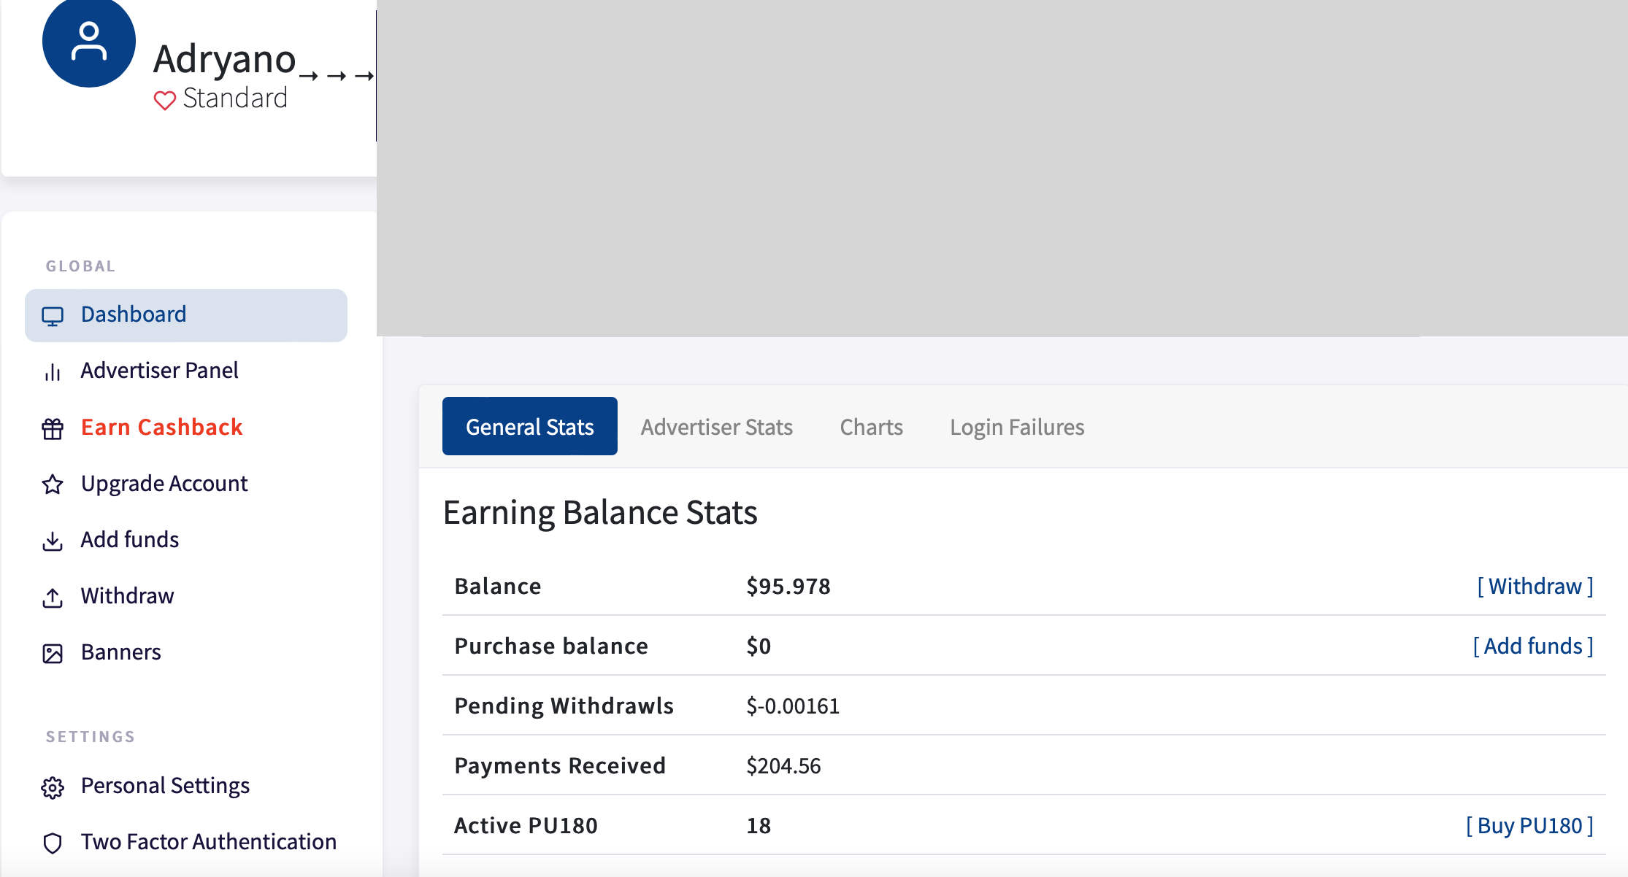Click the Personal Settings gear icon
Image resolution: width=1628 pixels, height=877 pixels.
[53, 787]
